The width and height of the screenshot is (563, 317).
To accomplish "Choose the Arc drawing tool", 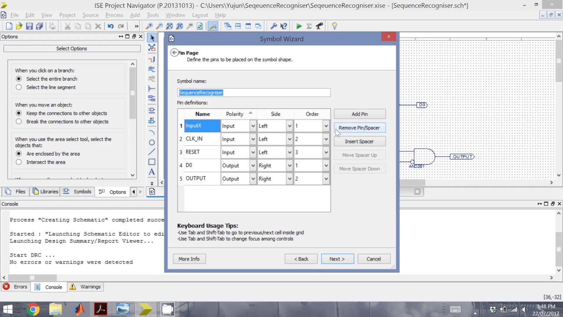I will [152, 133].
